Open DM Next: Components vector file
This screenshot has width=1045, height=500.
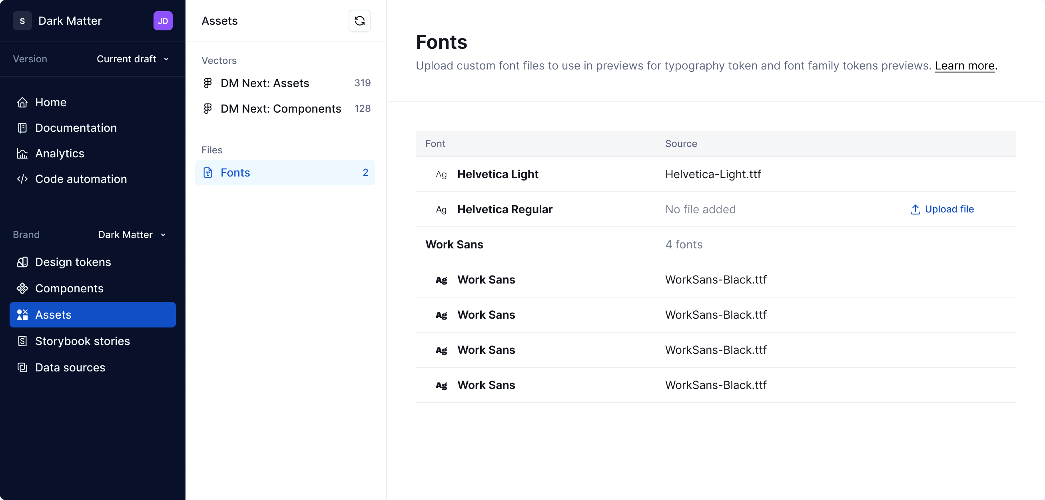point(280,109)
